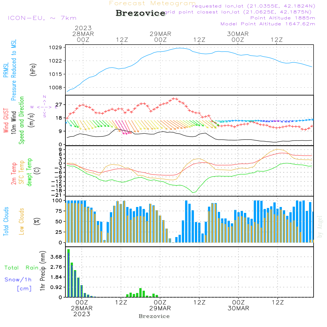This screenshot has width=327, height=327.
Task: Select the 'Model Point Altitude 1647.62m' text
Action: click(x=268, y=24)
